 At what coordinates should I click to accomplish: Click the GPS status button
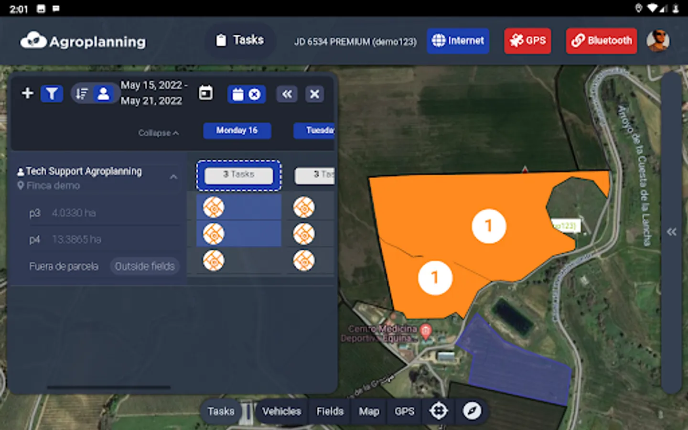[527, 41]
